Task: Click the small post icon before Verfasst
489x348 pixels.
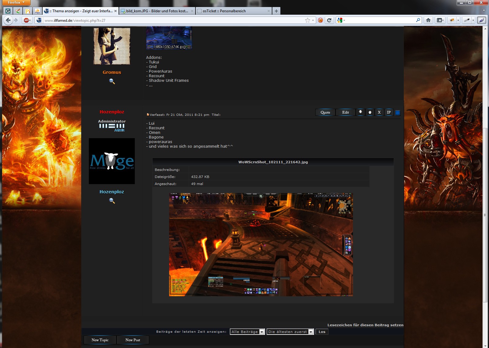Action: click(148, 115)
